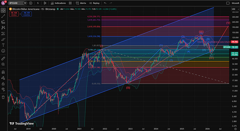
Task: Select the XABCD patterns tool
Action: click(3, 28)
